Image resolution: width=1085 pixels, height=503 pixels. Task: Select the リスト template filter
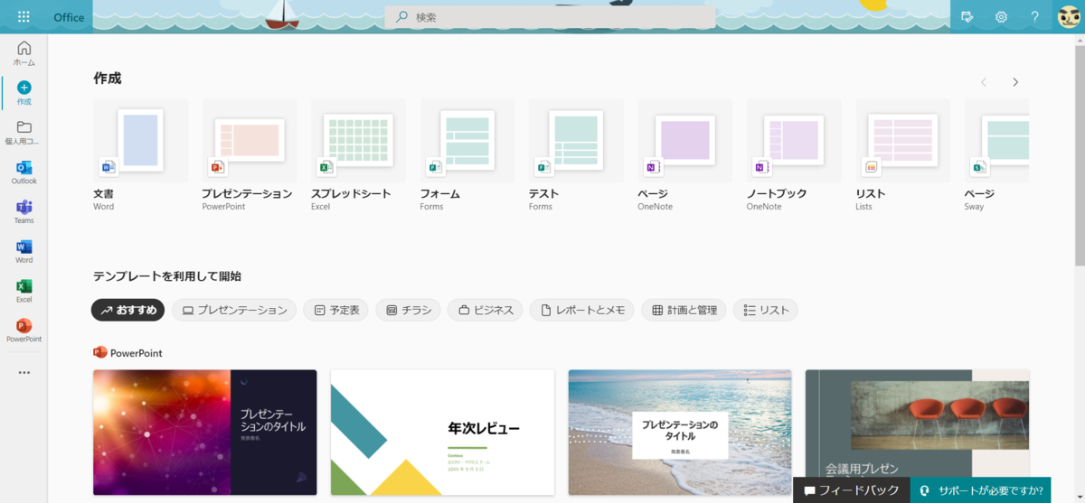766,310
